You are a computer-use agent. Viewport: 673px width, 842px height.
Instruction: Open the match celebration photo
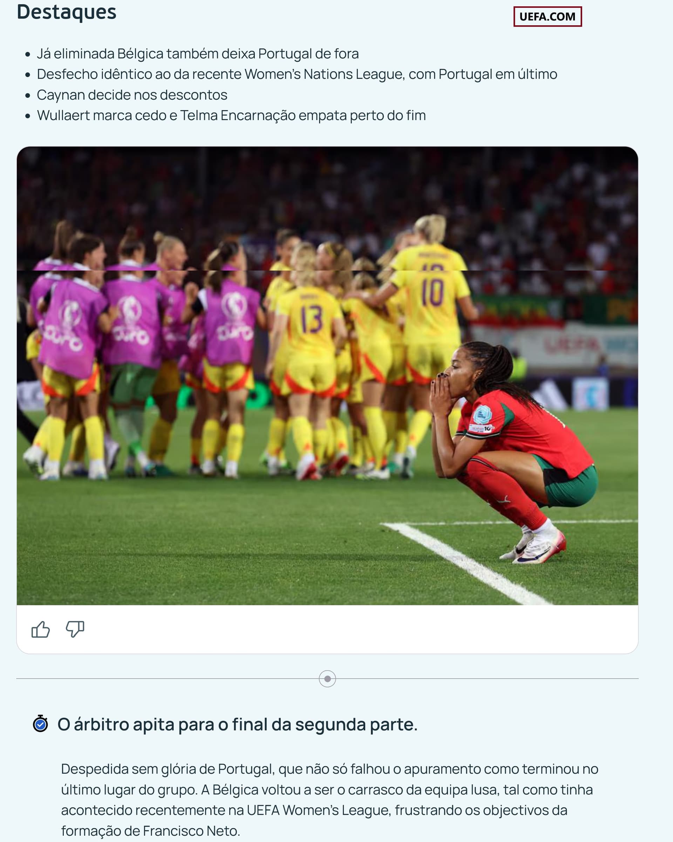[x=327, y=376]
